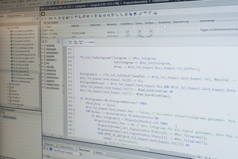The width and height of the screenshot is (238, 159).
Task: Toggle code fold at line 482
Action: (x=74, y=113)
